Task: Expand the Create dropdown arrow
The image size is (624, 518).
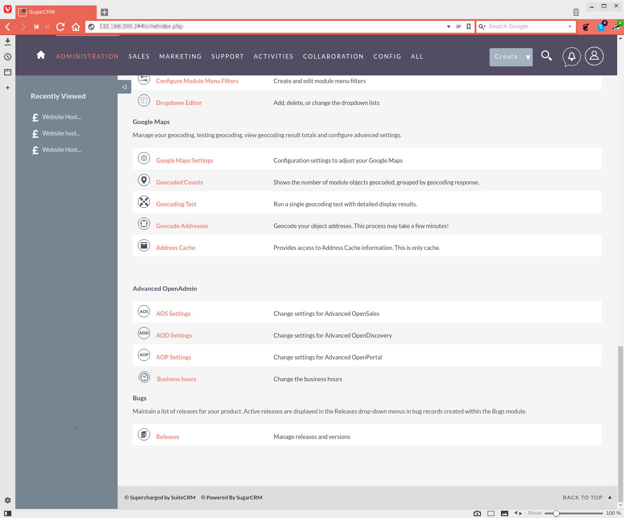Action: coord(528,57)
